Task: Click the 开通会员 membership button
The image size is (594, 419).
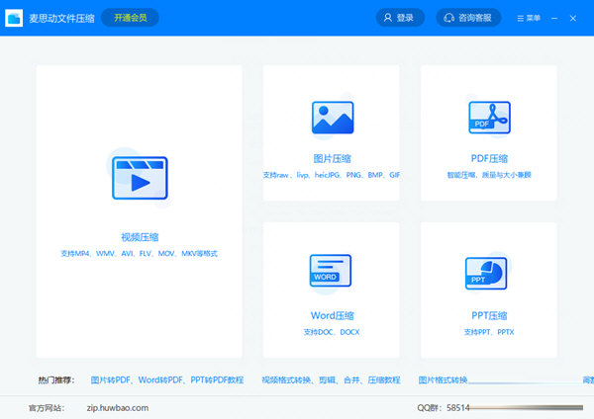Action: 129,18
